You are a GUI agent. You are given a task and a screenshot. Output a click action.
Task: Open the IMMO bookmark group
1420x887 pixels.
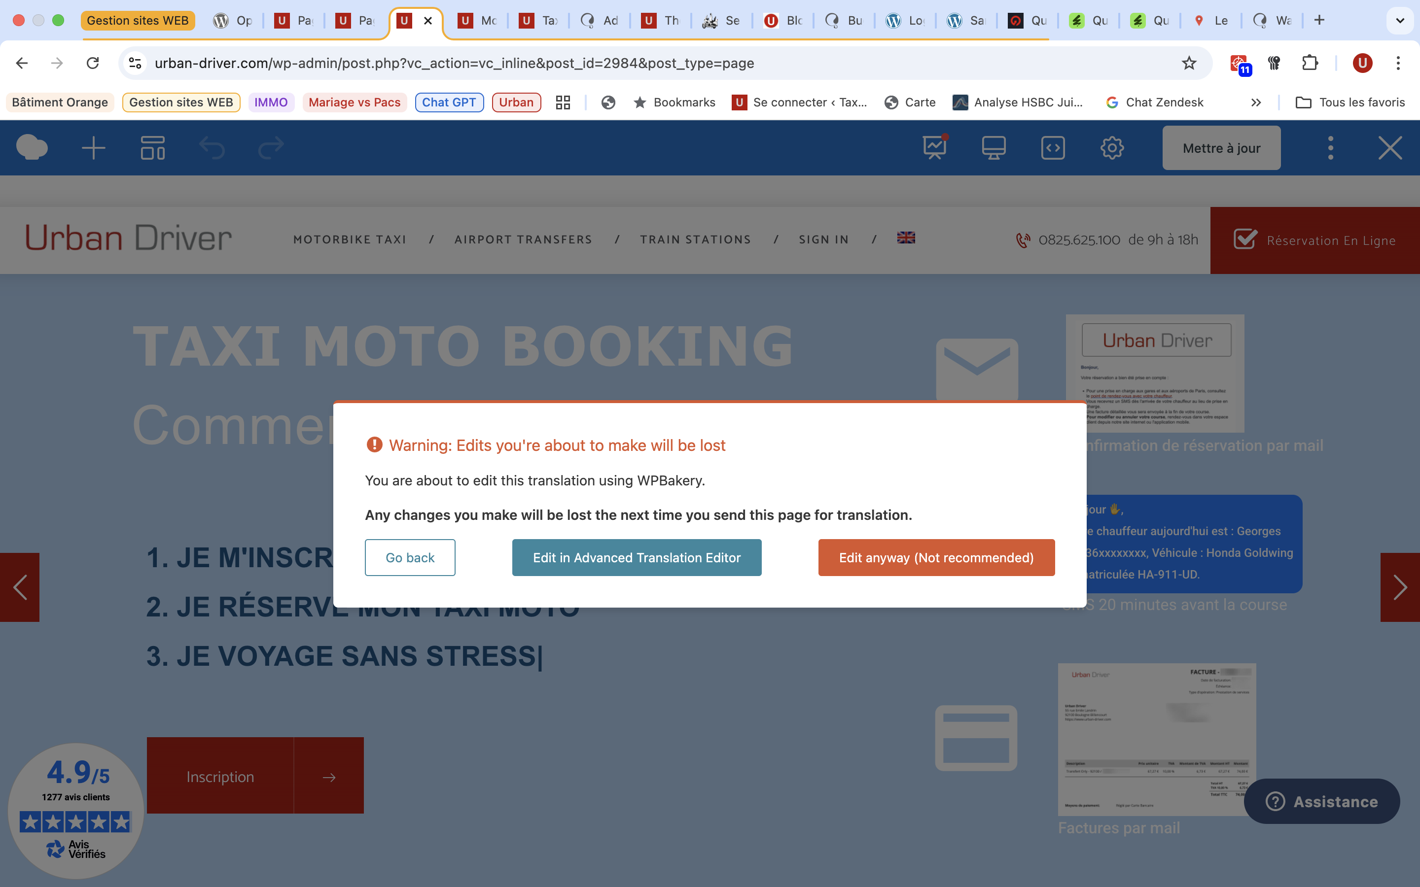pyautogui.click(x=271, y=102)
